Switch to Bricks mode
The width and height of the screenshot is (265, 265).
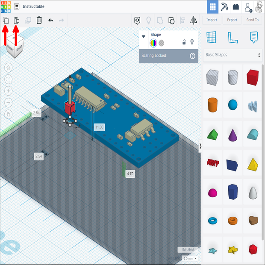236,7
